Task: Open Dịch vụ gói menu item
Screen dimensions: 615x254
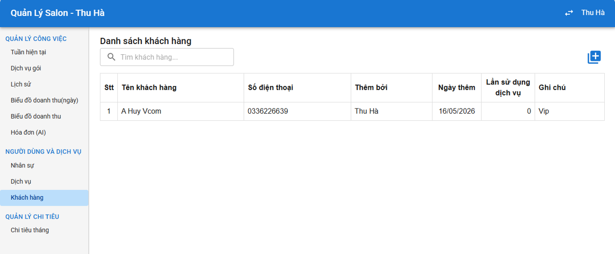Action: tap(44, 68)
